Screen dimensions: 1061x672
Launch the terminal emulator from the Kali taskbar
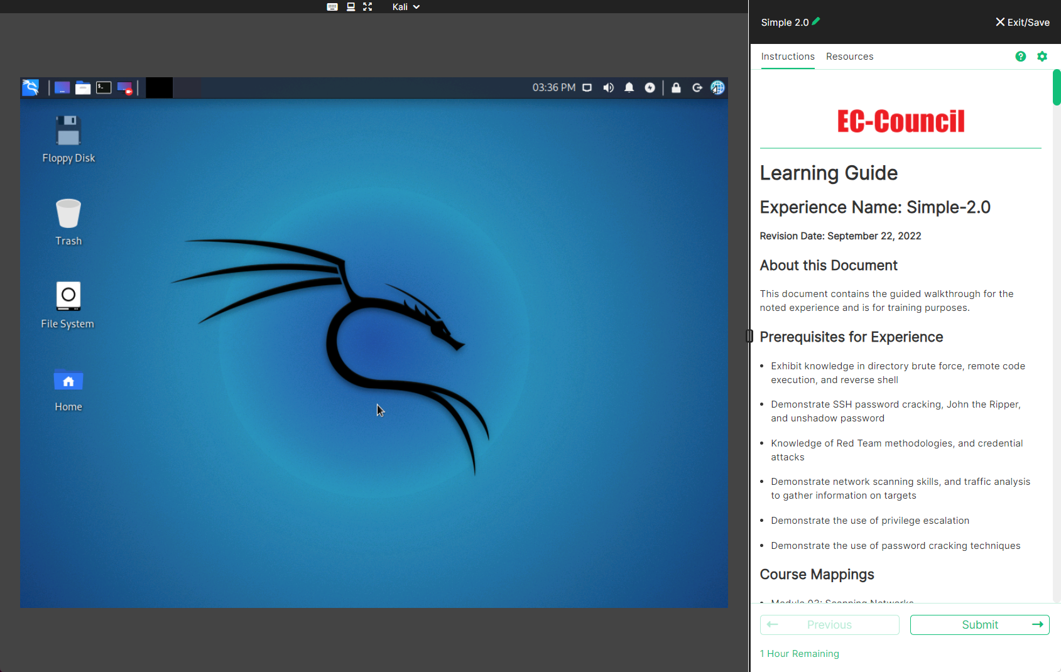pyautogui.click(x=103, y=88)
